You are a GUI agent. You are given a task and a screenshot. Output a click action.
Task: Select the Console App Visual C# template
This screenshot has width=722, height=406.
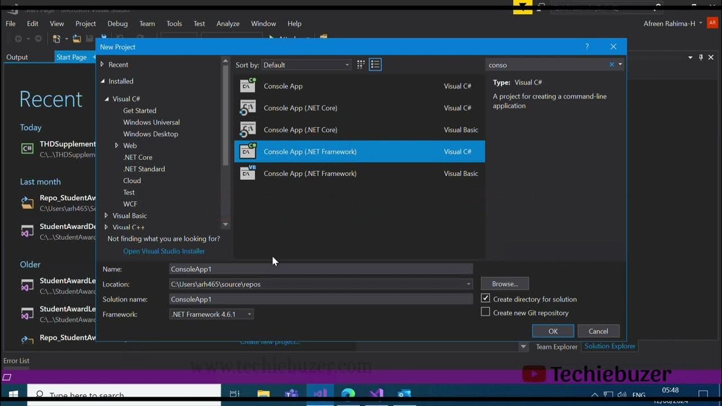[x=359, y=86]
